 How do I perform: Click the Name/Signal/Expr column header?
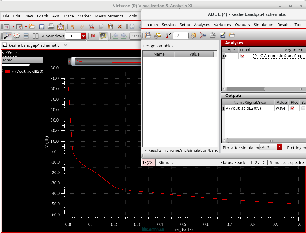click(x=250, y=102)
